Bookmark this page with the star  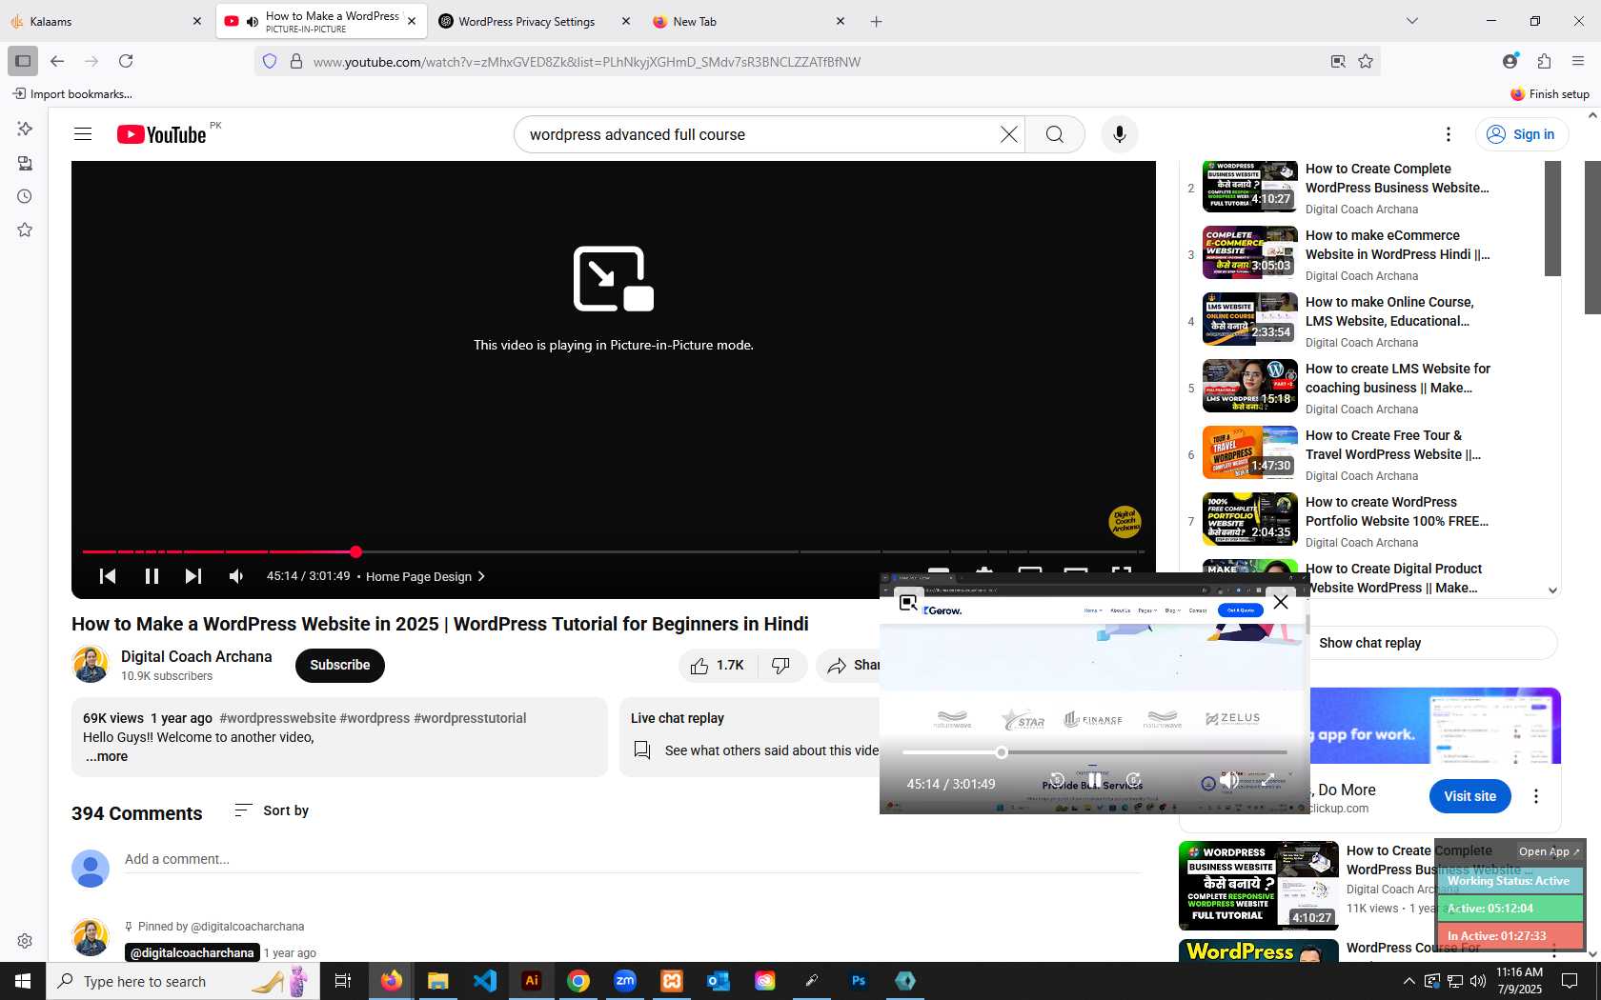pyautogui.click(x=1366, y=61)
